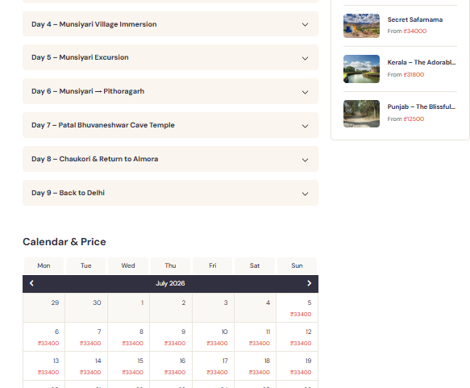Select July 19 in calendar

pyautogui.click(x=297, y=366)
